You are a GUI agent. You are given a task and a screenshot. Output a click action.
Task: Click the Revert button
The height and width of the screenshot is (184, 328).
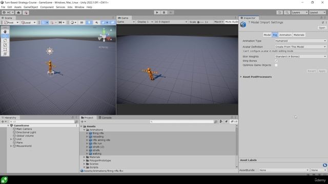pyautogui.click(x=312, y=71)
